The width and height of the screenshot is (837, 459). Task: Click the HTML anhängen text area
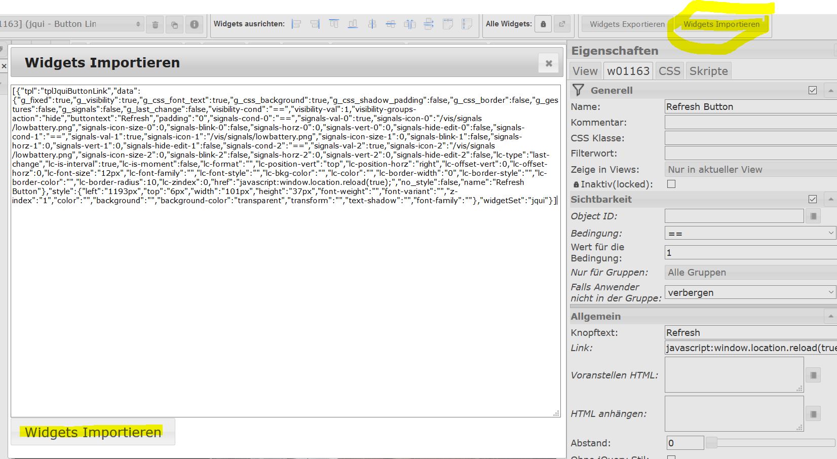[734, 413]
